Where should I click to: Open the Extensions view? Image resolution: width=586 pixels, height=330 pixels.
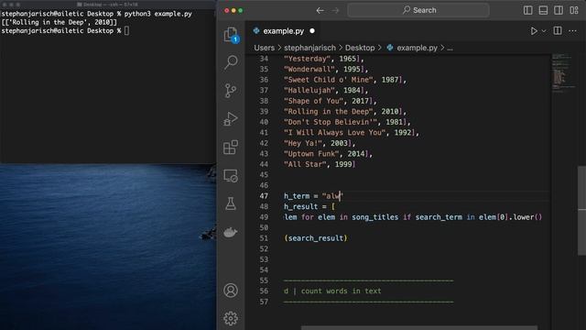click(231, 147)
